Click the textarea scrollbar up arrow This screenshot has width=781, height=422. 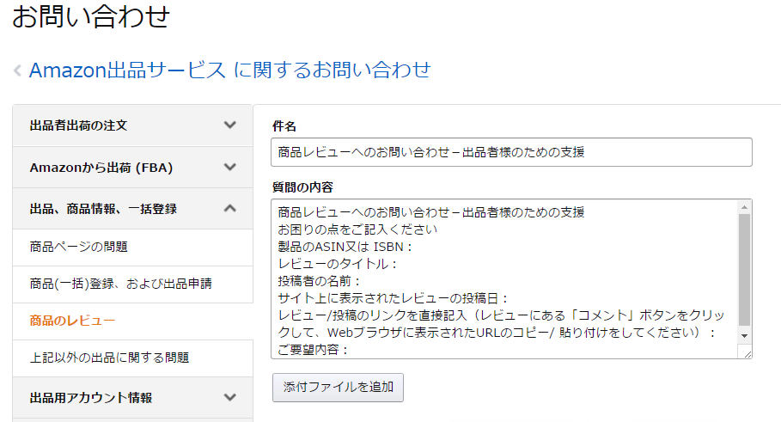[x=744, y=207]
